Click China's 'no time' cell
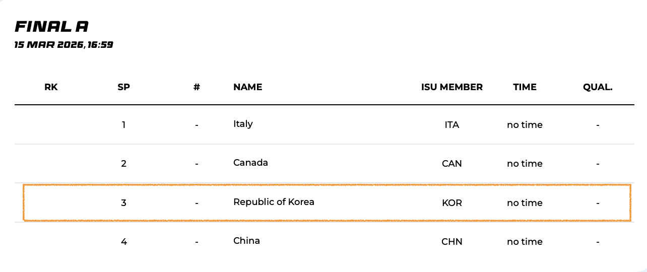This screenshot has width=647, height=272. tap(525, 242)
